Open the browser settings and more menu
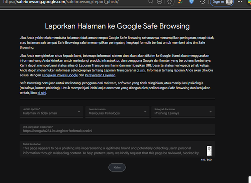Image resolution: width=251 pixels, height=183 pixels. coord(240,2)
